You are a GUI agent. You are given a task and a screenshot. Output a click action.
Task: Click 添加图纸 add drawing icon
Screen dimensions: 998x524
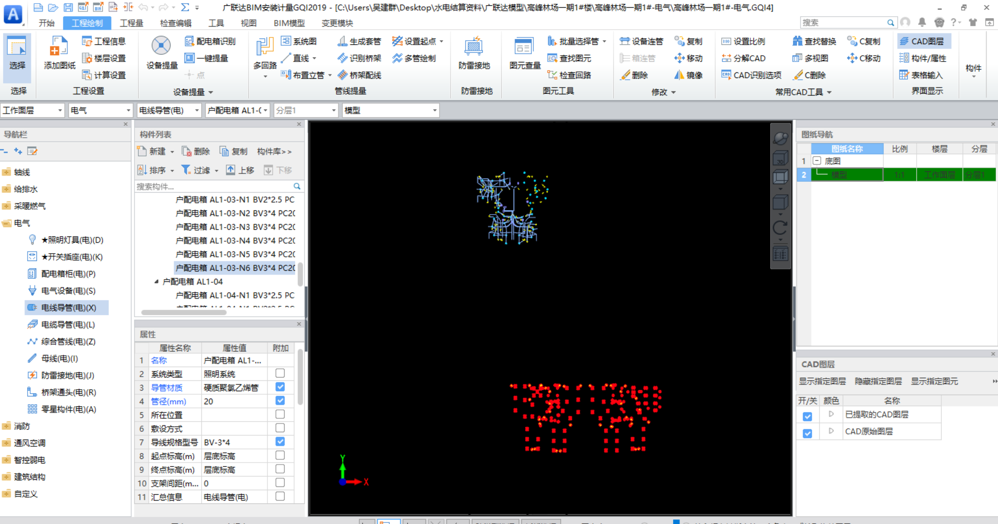click(x=59, y=54)
